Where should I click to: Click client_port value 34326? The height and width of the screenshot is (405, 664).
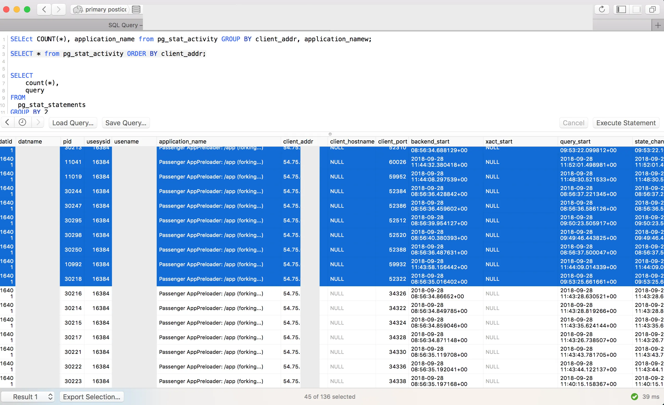[397, 293]
